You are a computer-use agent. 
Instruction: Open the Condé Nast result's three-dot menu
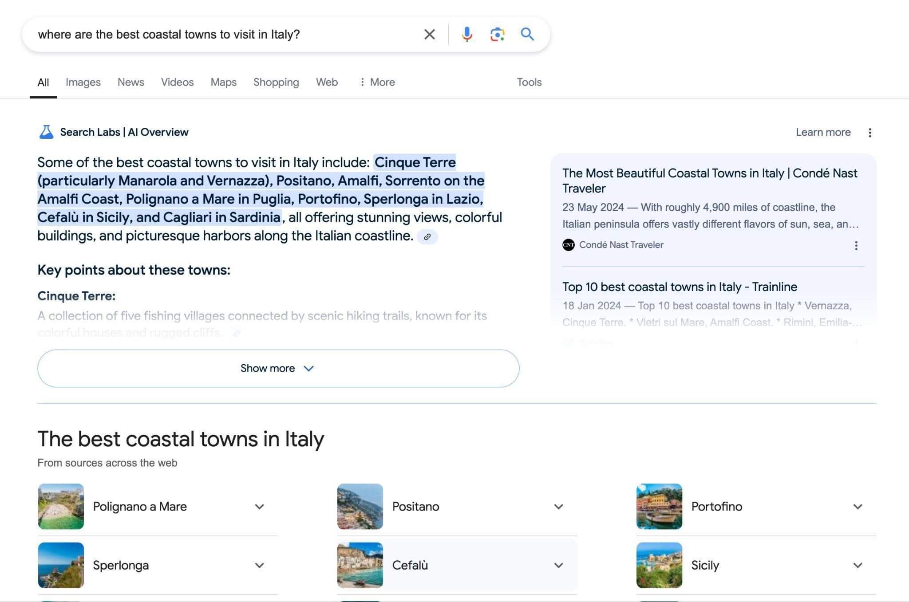tap(856, 245)
